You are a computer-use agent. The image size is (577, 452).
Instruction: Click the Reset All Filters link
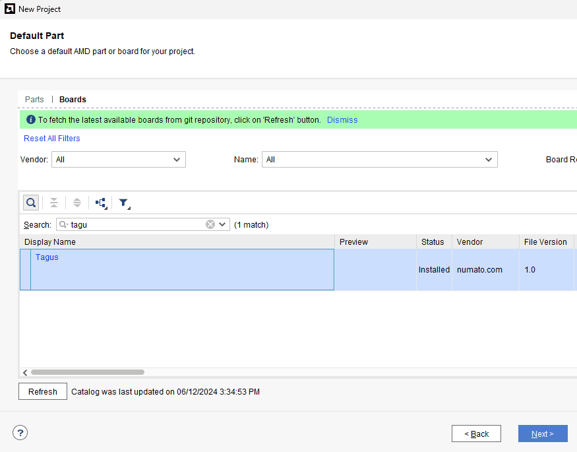pos(52,139)
